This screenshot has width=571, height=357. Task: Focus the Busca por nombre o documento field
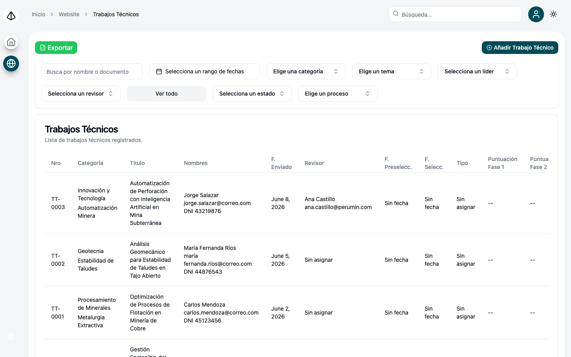[x=92, y=71]
